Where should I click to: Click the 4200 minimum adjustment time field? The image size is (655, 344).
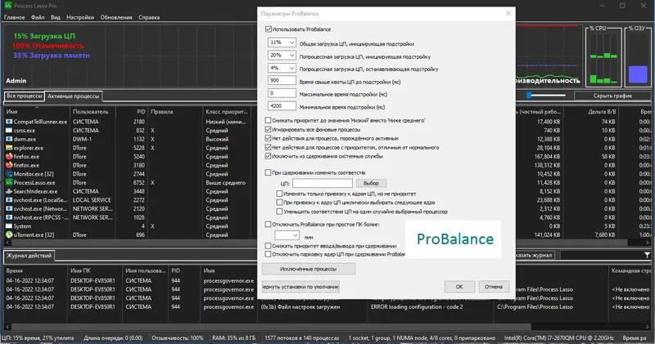click(x=282, y=106)
